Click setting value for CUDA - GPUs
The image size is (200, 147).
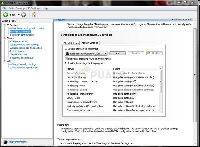point(124,98)
